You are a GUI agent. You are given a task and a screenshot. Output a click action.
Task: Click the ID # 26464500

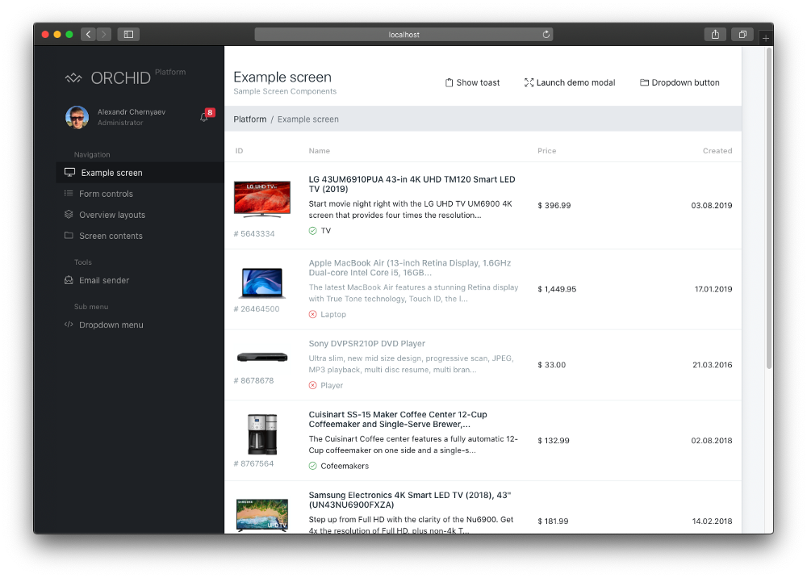257,309
